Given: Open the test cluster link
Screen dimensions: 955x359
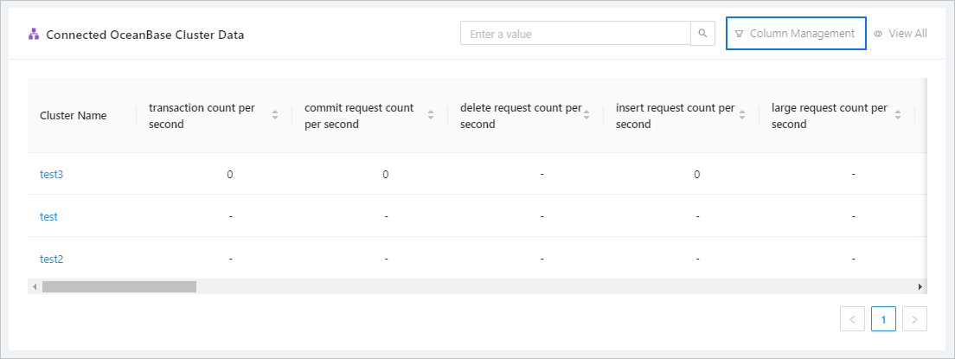Looking at the screenshot, I should [48, 216].
